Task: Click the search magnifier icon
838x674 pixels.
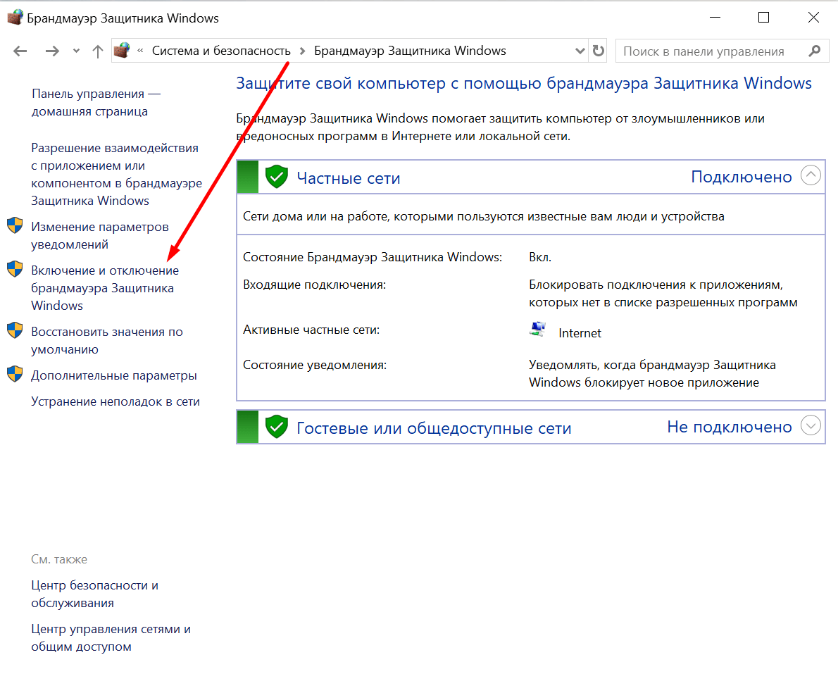Action: (x=815, y=51)
